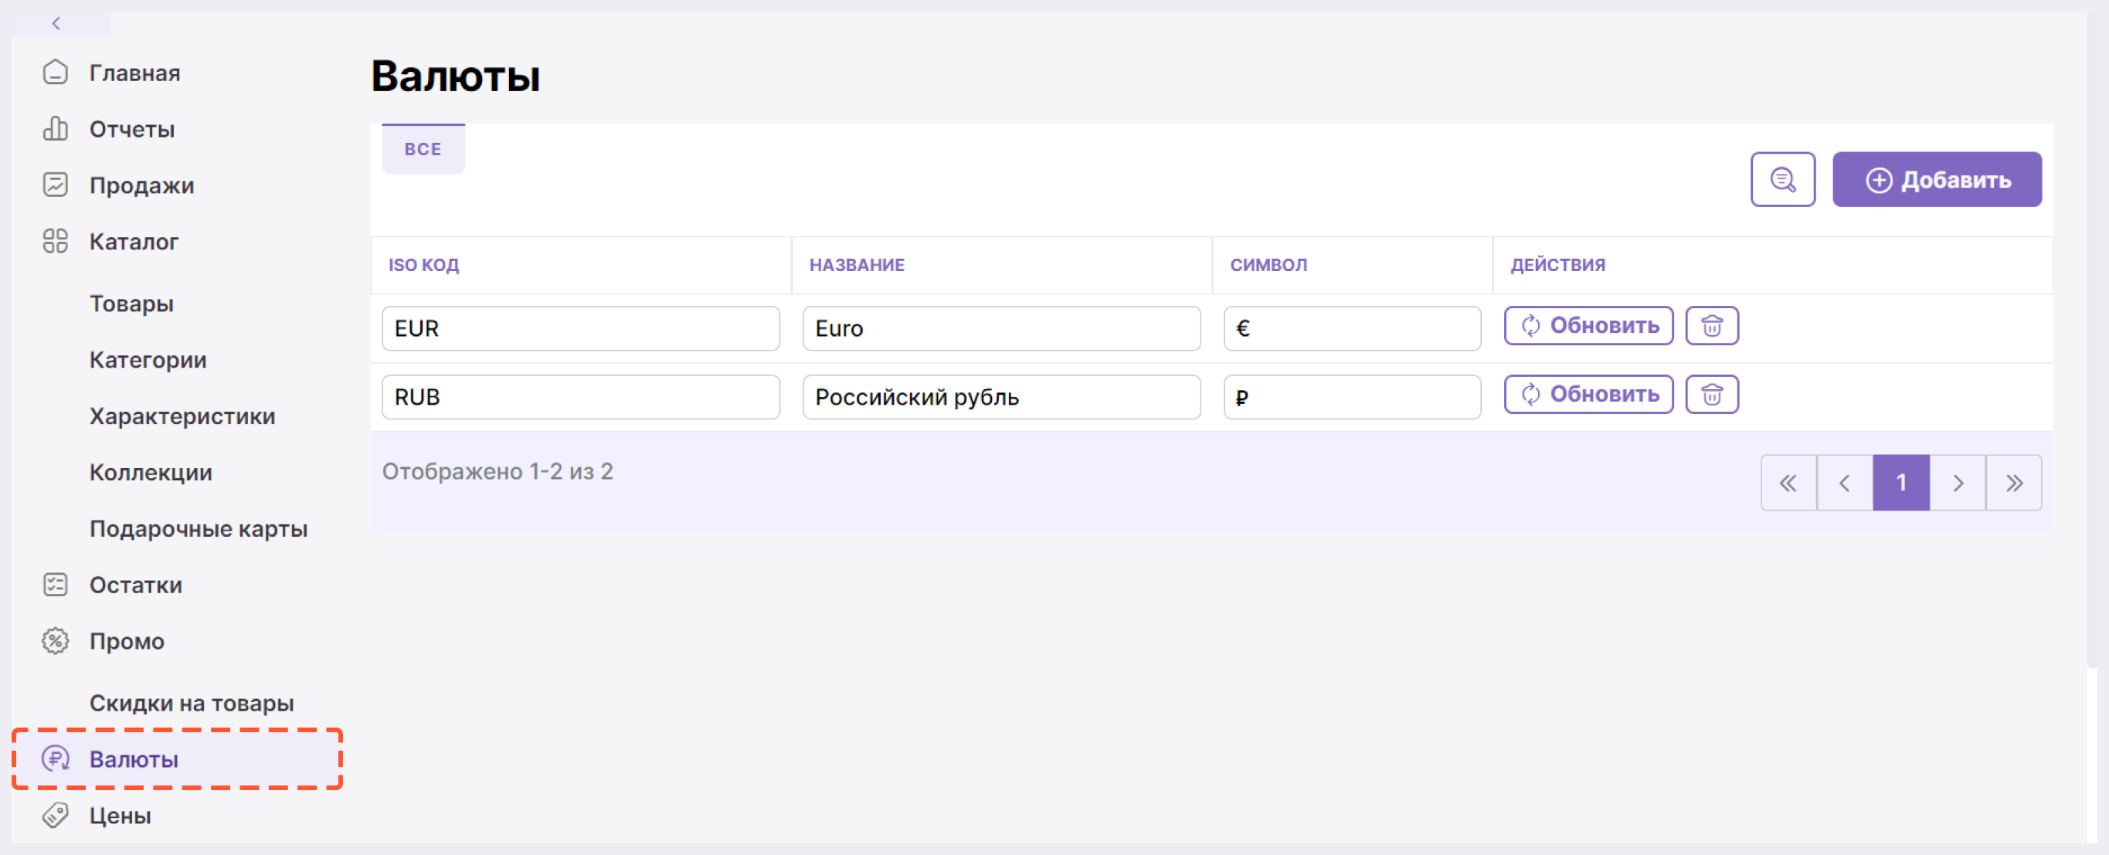Click the Euro name field
This screenshot has height=855, width=2109.
coord(1001,328)
